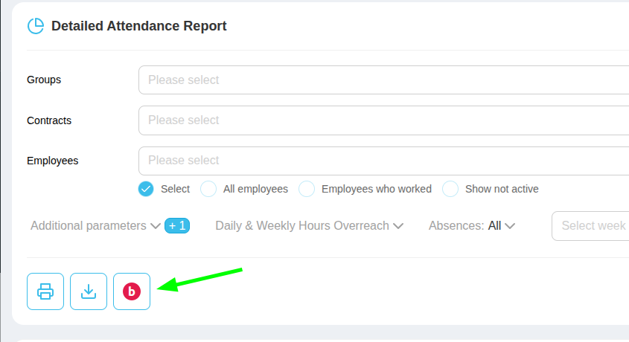Toggle the 'Show not active' option
Viewport: 629px width, 342px height.
[450, 189]
